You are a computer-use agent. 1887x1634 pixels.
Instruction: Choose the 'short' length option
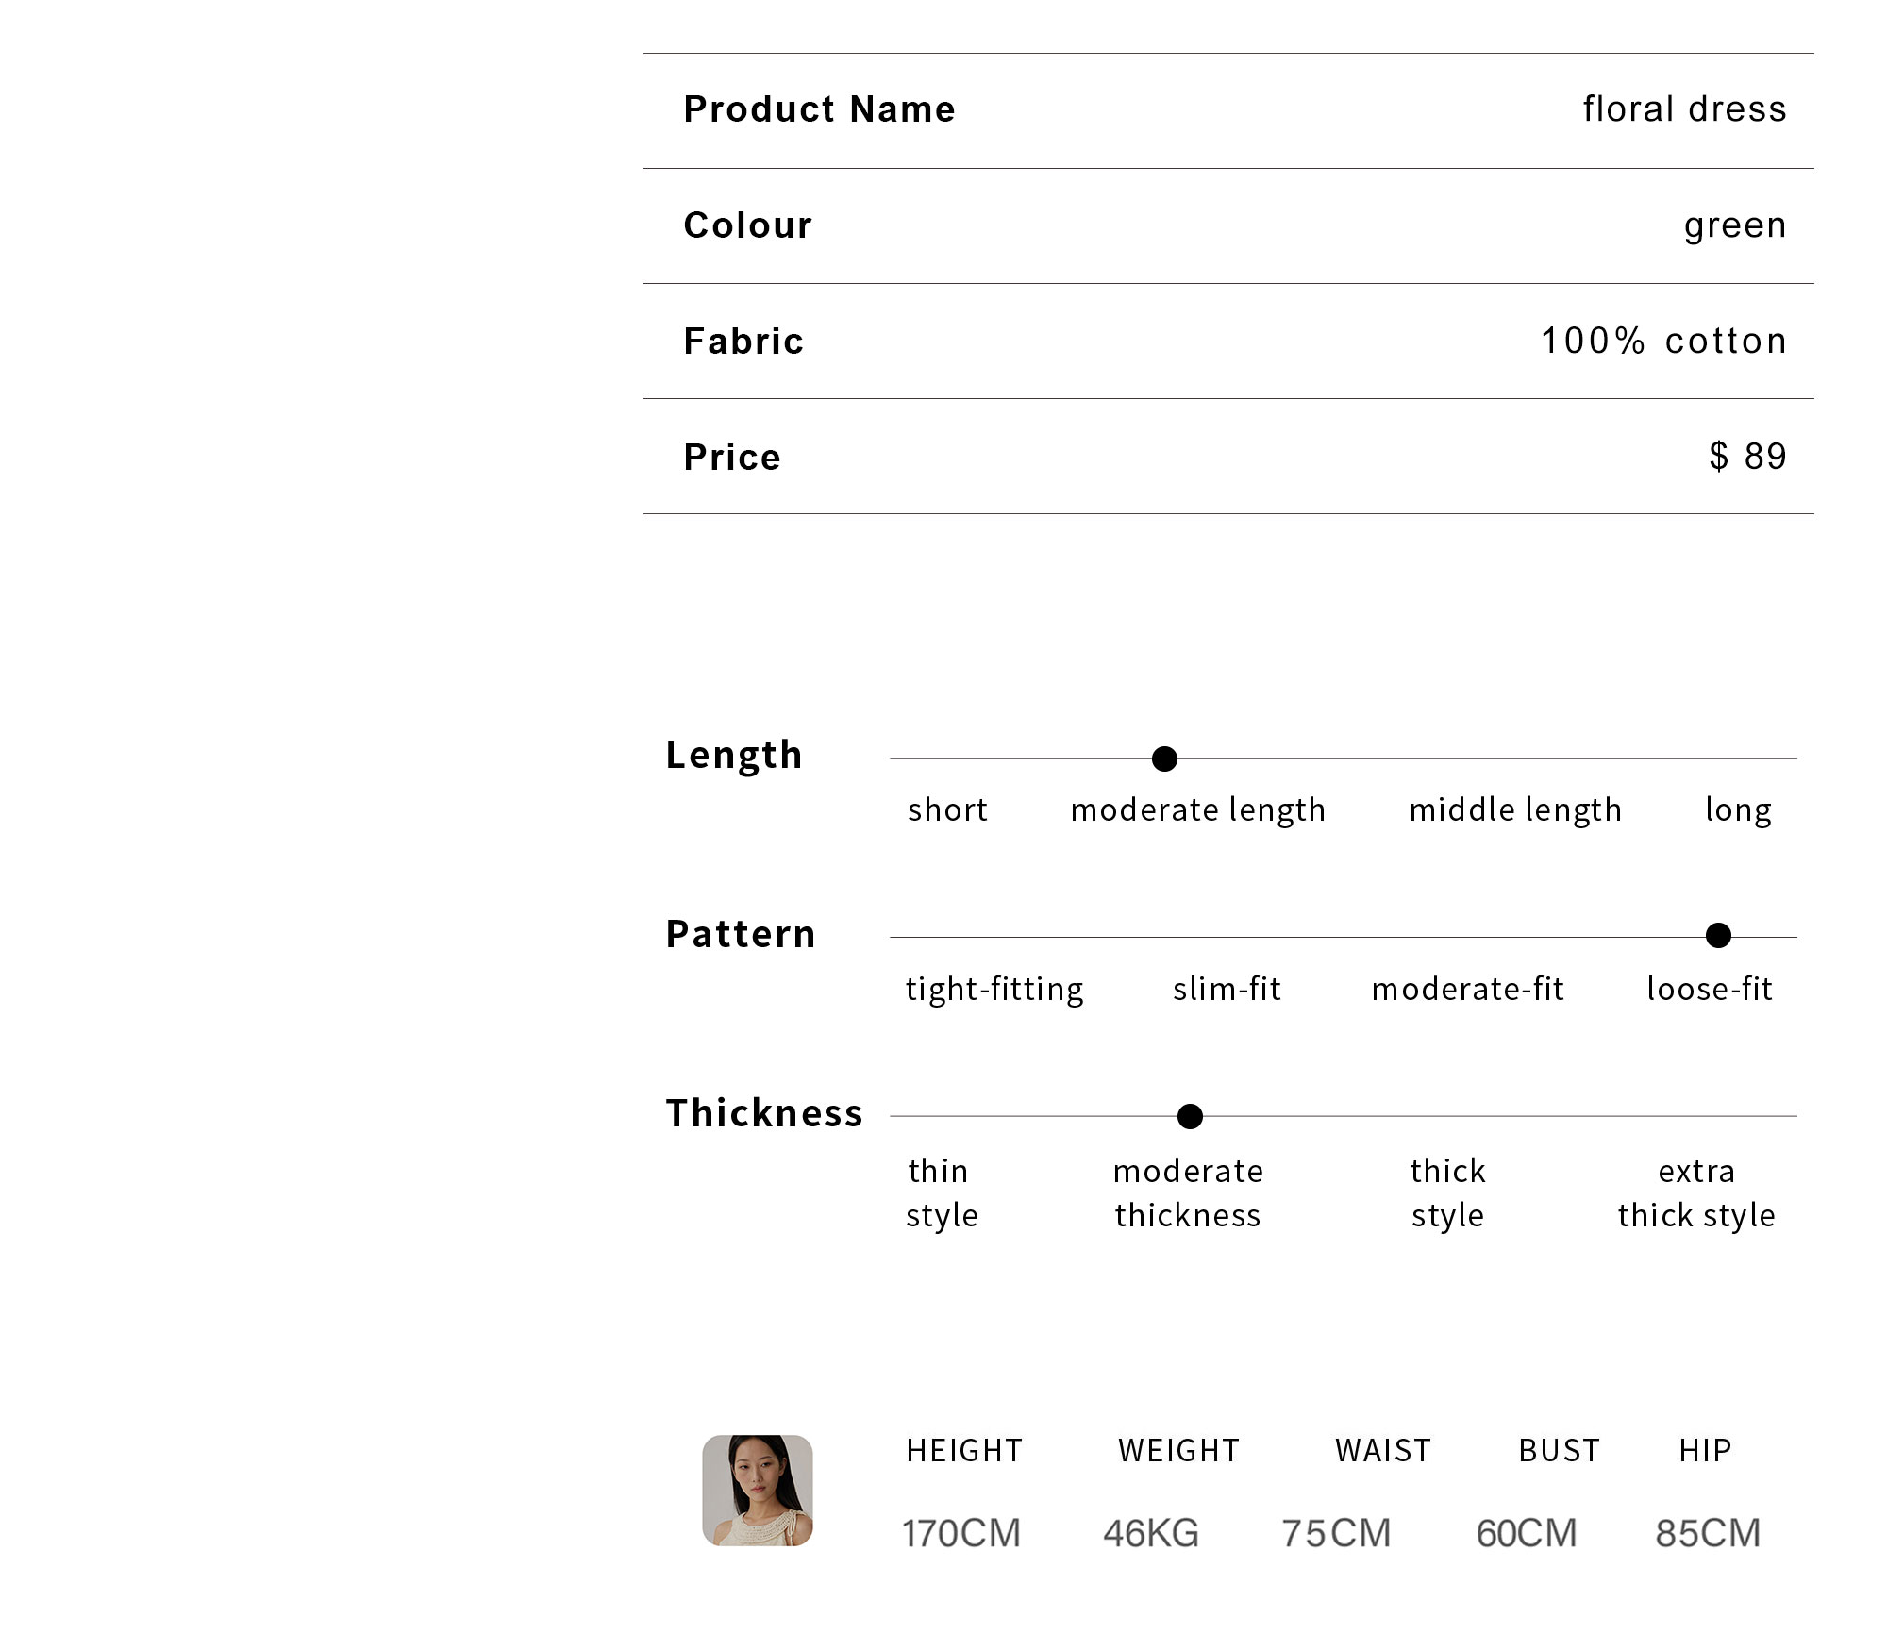[x=947, y=809]
